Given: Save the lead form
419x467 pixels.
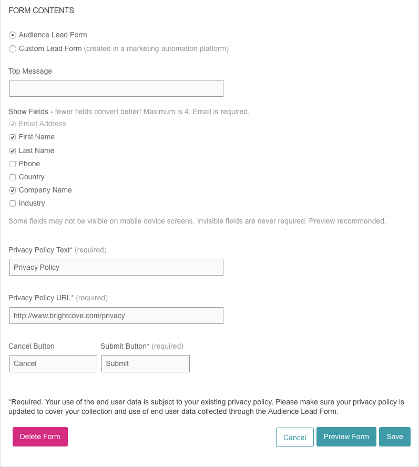Looking at the screenshot, I should point(394,437).
